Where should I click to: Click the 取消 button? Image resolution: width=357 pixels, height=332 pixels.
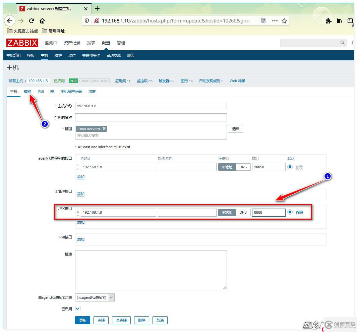point(160,320)
